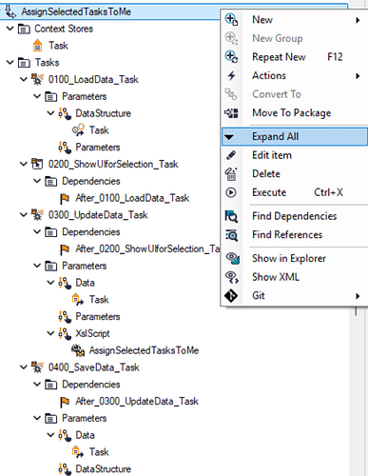Click the Show XML eye icon
Screen dimensions: 368x476
(232, 277)
